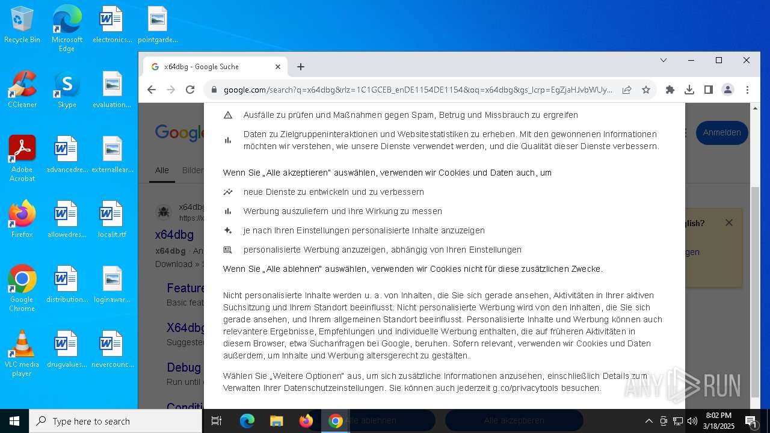Screen dimensions: 770x433
Task: Launch VLC media player from the desktop
Action: (x=22, y=353)
